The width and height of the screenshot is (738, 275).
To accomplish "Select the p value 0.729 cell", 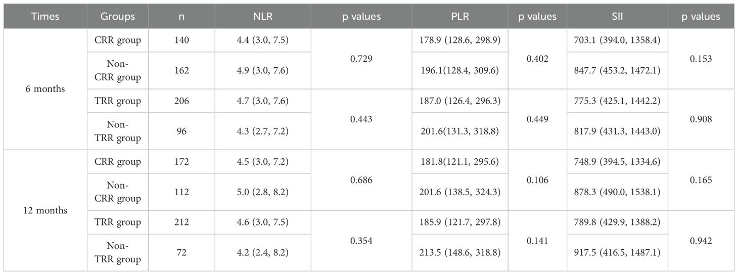I will pyautogui.click(x=361, y=59).
